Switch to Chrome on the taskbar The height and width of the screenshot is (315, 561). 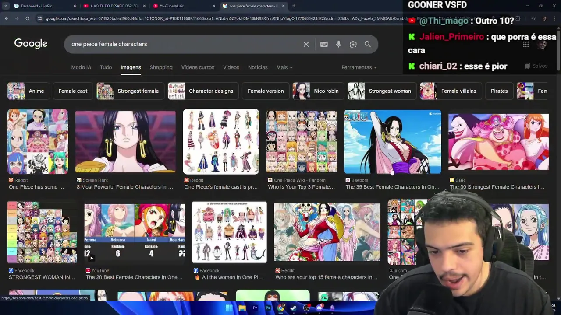pos(280,308)
